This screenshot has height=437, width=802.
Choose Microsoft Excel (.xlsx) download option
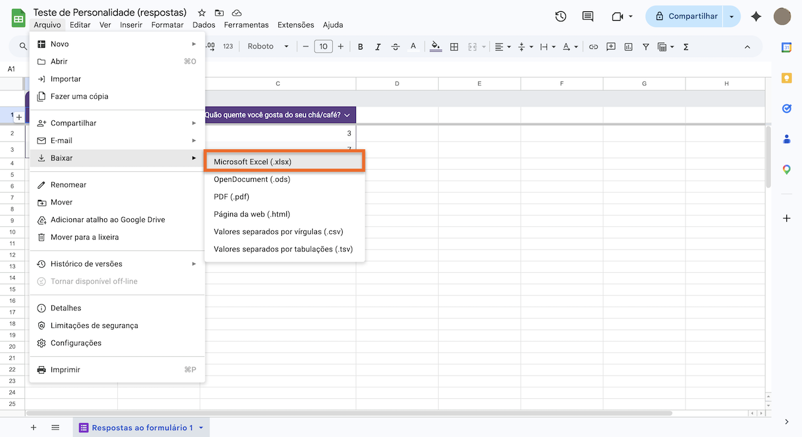(284, 162)
